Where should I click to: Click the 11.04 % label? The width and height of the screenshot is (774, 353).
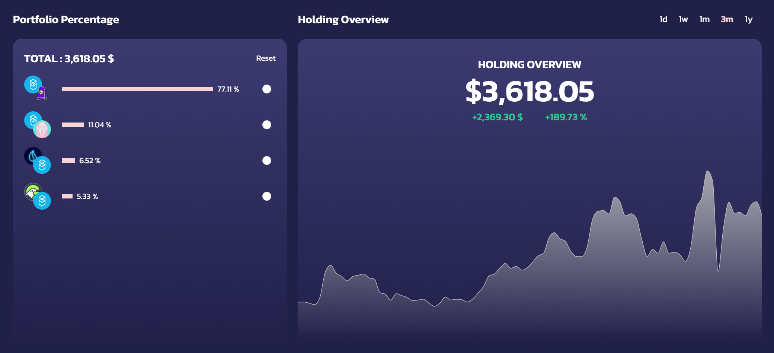100,125
